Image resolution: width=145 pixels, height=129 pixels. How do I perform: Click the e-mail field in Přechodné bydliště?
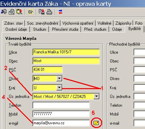[x=139, y=123]
